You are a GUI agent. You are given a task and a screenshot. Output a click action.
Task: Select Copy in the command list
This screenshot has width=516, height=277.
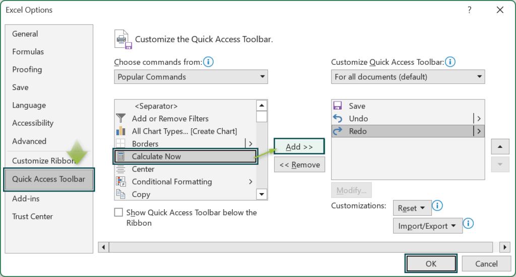point(185,194)
